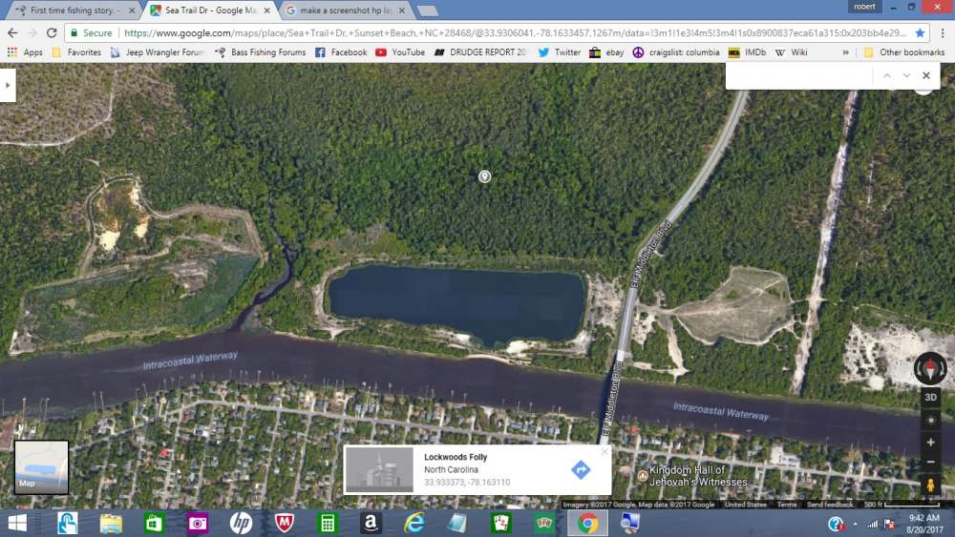This screenshot has width=955, height=537.
Task: Click the Lockwoods Folly title text
Action: pyautogui.click(x=456, y=457)
